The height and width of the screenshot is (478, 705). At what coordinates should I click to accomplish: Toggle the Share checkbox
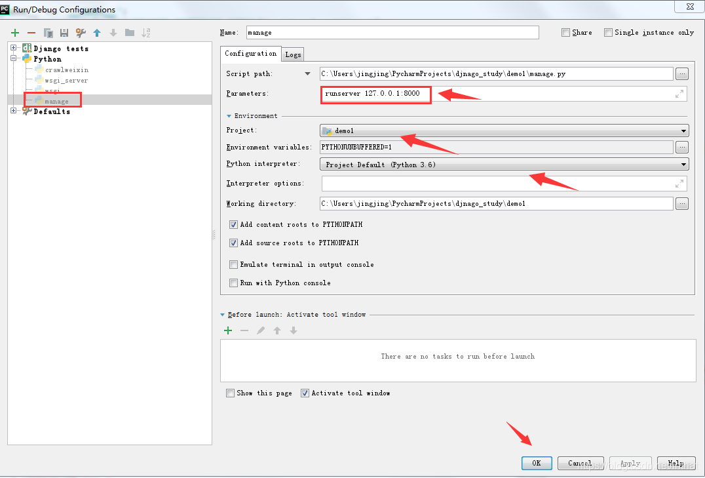pos(565,32)
